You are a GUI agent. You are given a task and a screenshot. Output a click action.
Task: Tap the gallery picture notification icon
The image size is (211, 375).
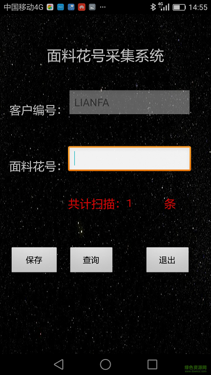(92, 7)
